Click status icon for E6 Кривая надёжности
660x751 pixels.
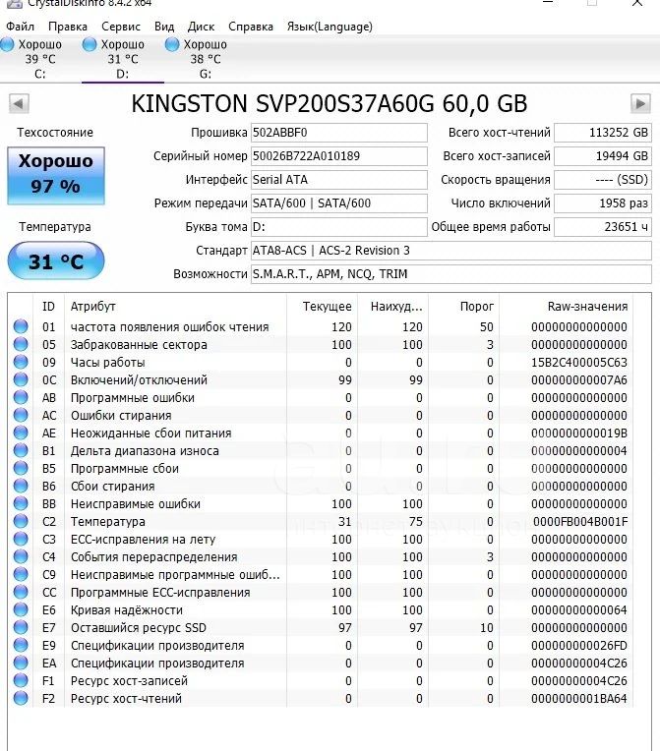click(x=21, y=609)
